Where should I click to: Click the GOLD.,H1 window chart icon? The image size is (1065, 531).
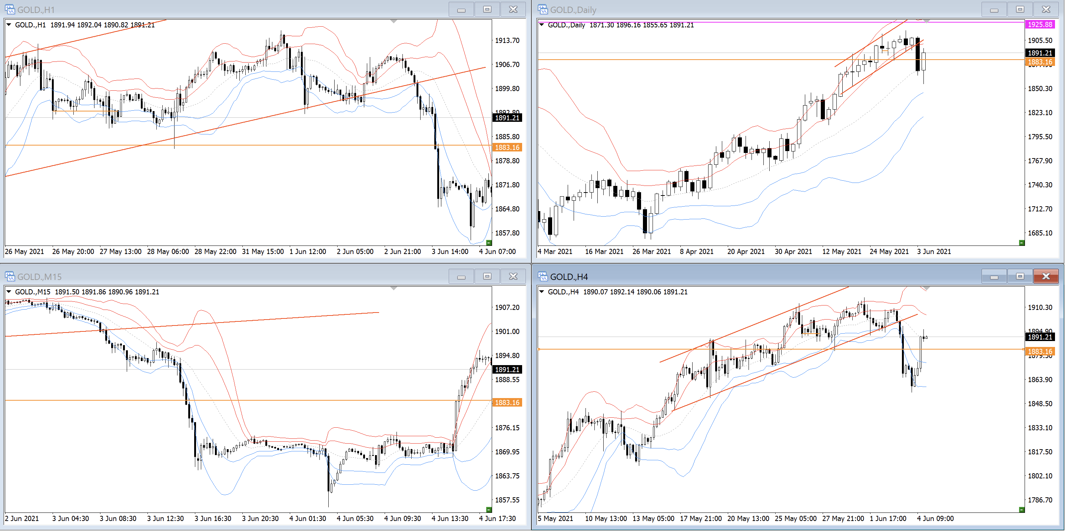point(10,9)
